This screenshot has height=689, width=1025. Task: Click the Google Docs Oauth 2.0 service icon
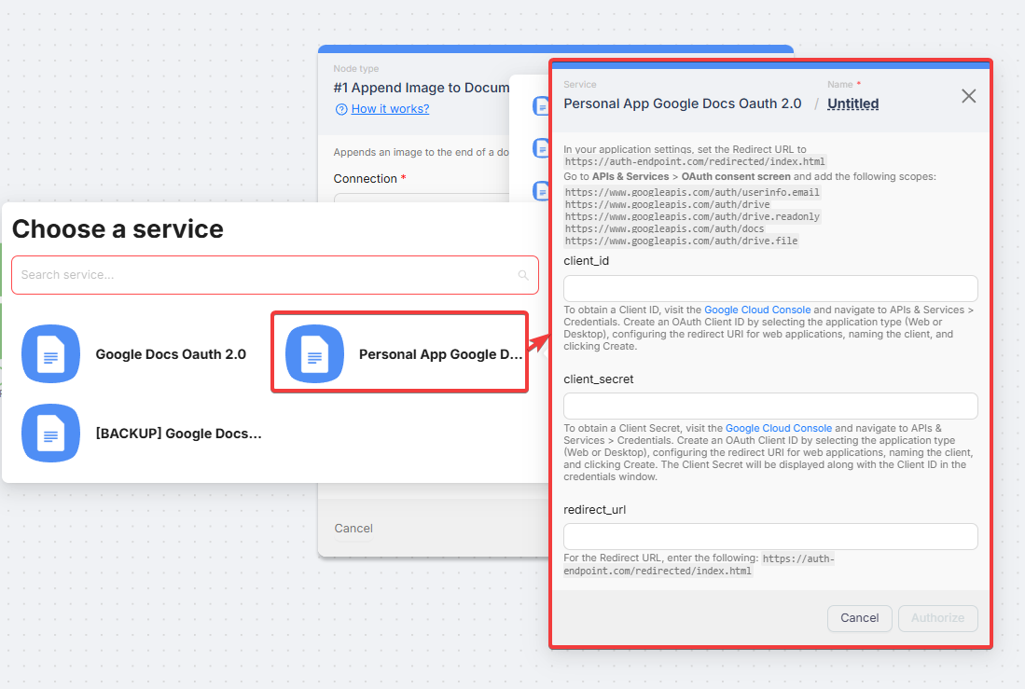click(51, 353)
